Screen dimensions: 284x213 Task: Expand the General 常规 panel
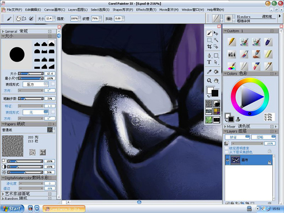(x=3, y=32)
